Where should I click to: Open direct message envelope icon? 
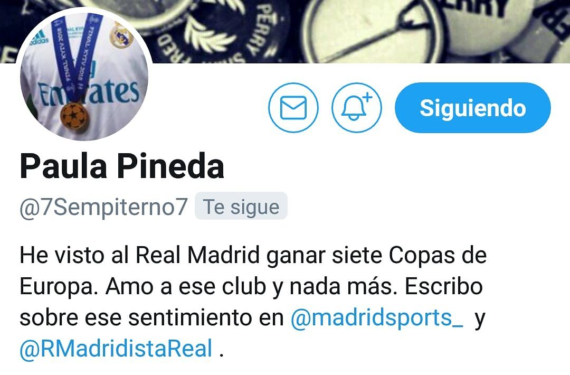tap(293, 108)
